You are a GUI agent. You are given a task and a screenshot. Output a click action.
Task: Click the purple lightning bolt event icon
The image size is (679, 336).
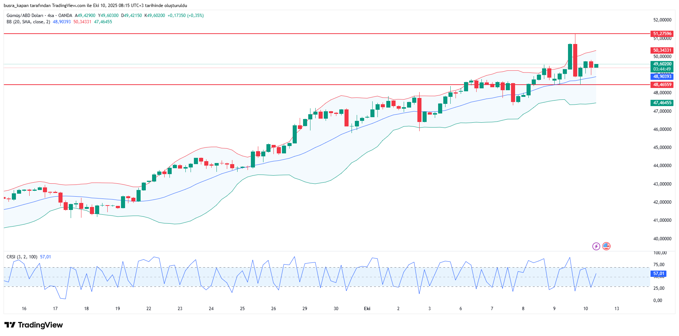(596, 246)
